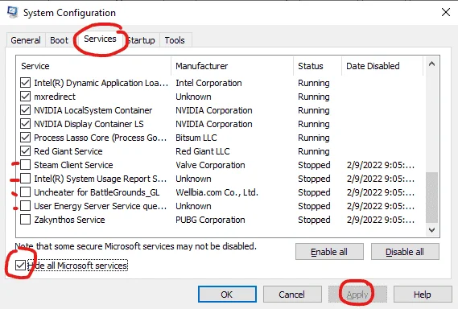Image resolution: width=458 pixels, height=309 pixels.
Task: Select the mxredirect service name
Action: (x=55, y=97)
